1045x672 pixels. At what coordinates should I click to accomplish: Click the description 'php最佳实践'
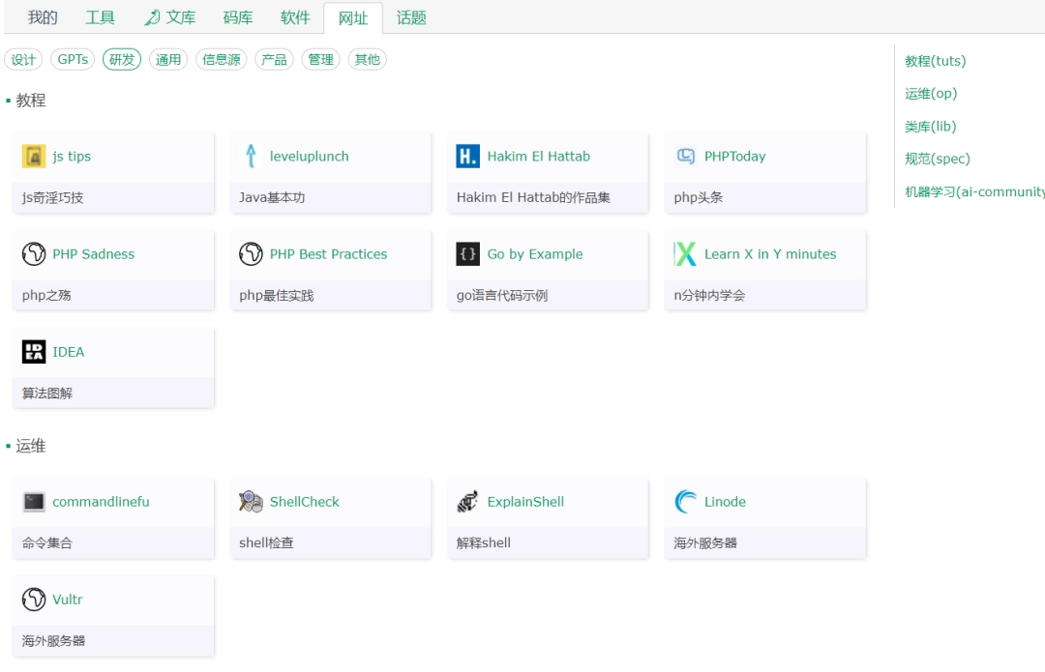(x=277, y=296)
